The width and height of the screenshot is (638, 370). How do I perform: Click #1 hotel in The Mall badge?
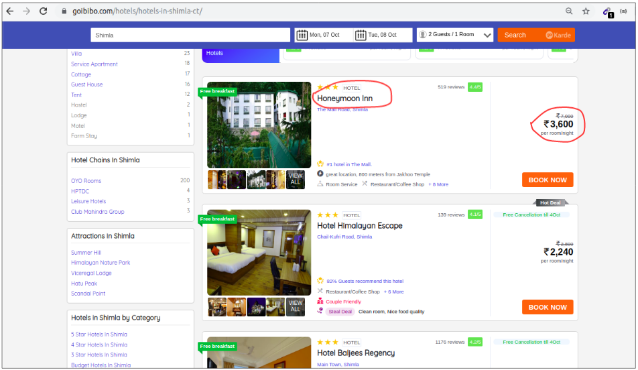coord(349,164)
